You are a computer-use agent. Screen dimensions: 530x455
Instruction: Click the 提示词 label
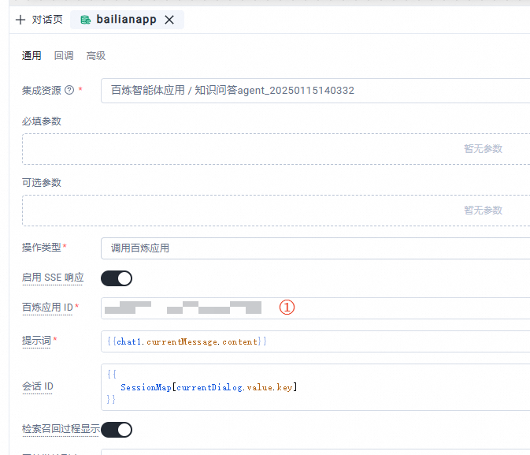click(36, 340)
